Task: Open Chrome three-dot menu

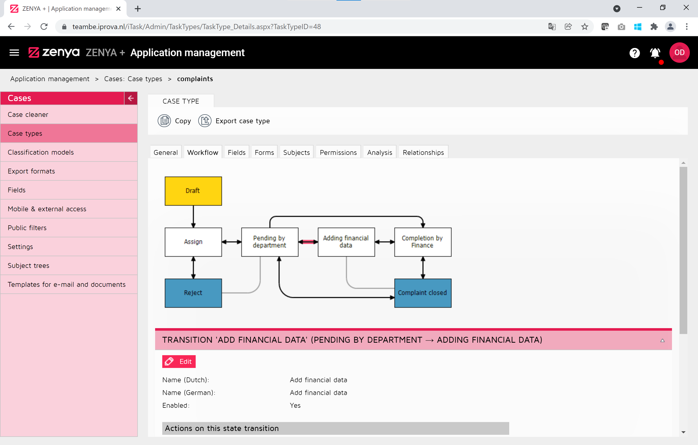Action: (x=687, y=27)
